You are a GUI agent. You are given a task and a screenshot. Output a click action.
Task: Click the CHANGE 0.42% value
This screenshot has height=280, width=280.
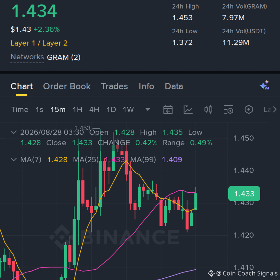tap(146, 143)
